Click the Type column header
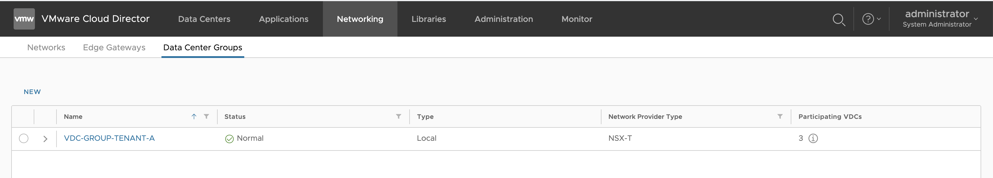993x178 pixels. (x=425, y=116)
